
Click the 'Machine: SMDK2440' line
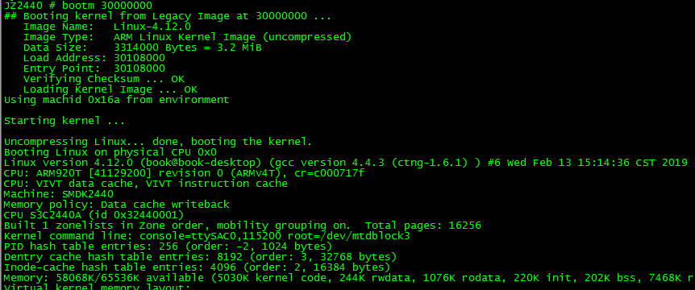tap(59, 194)
